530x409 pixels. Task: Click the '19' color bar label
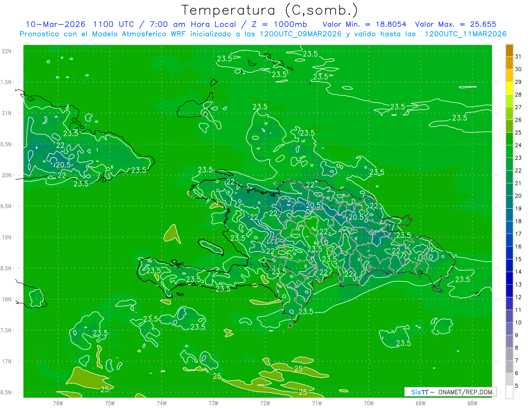click(519, 209)
